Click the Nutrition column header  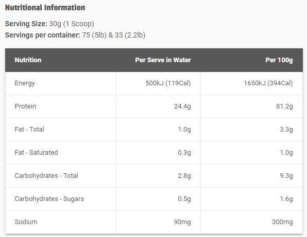28,60
